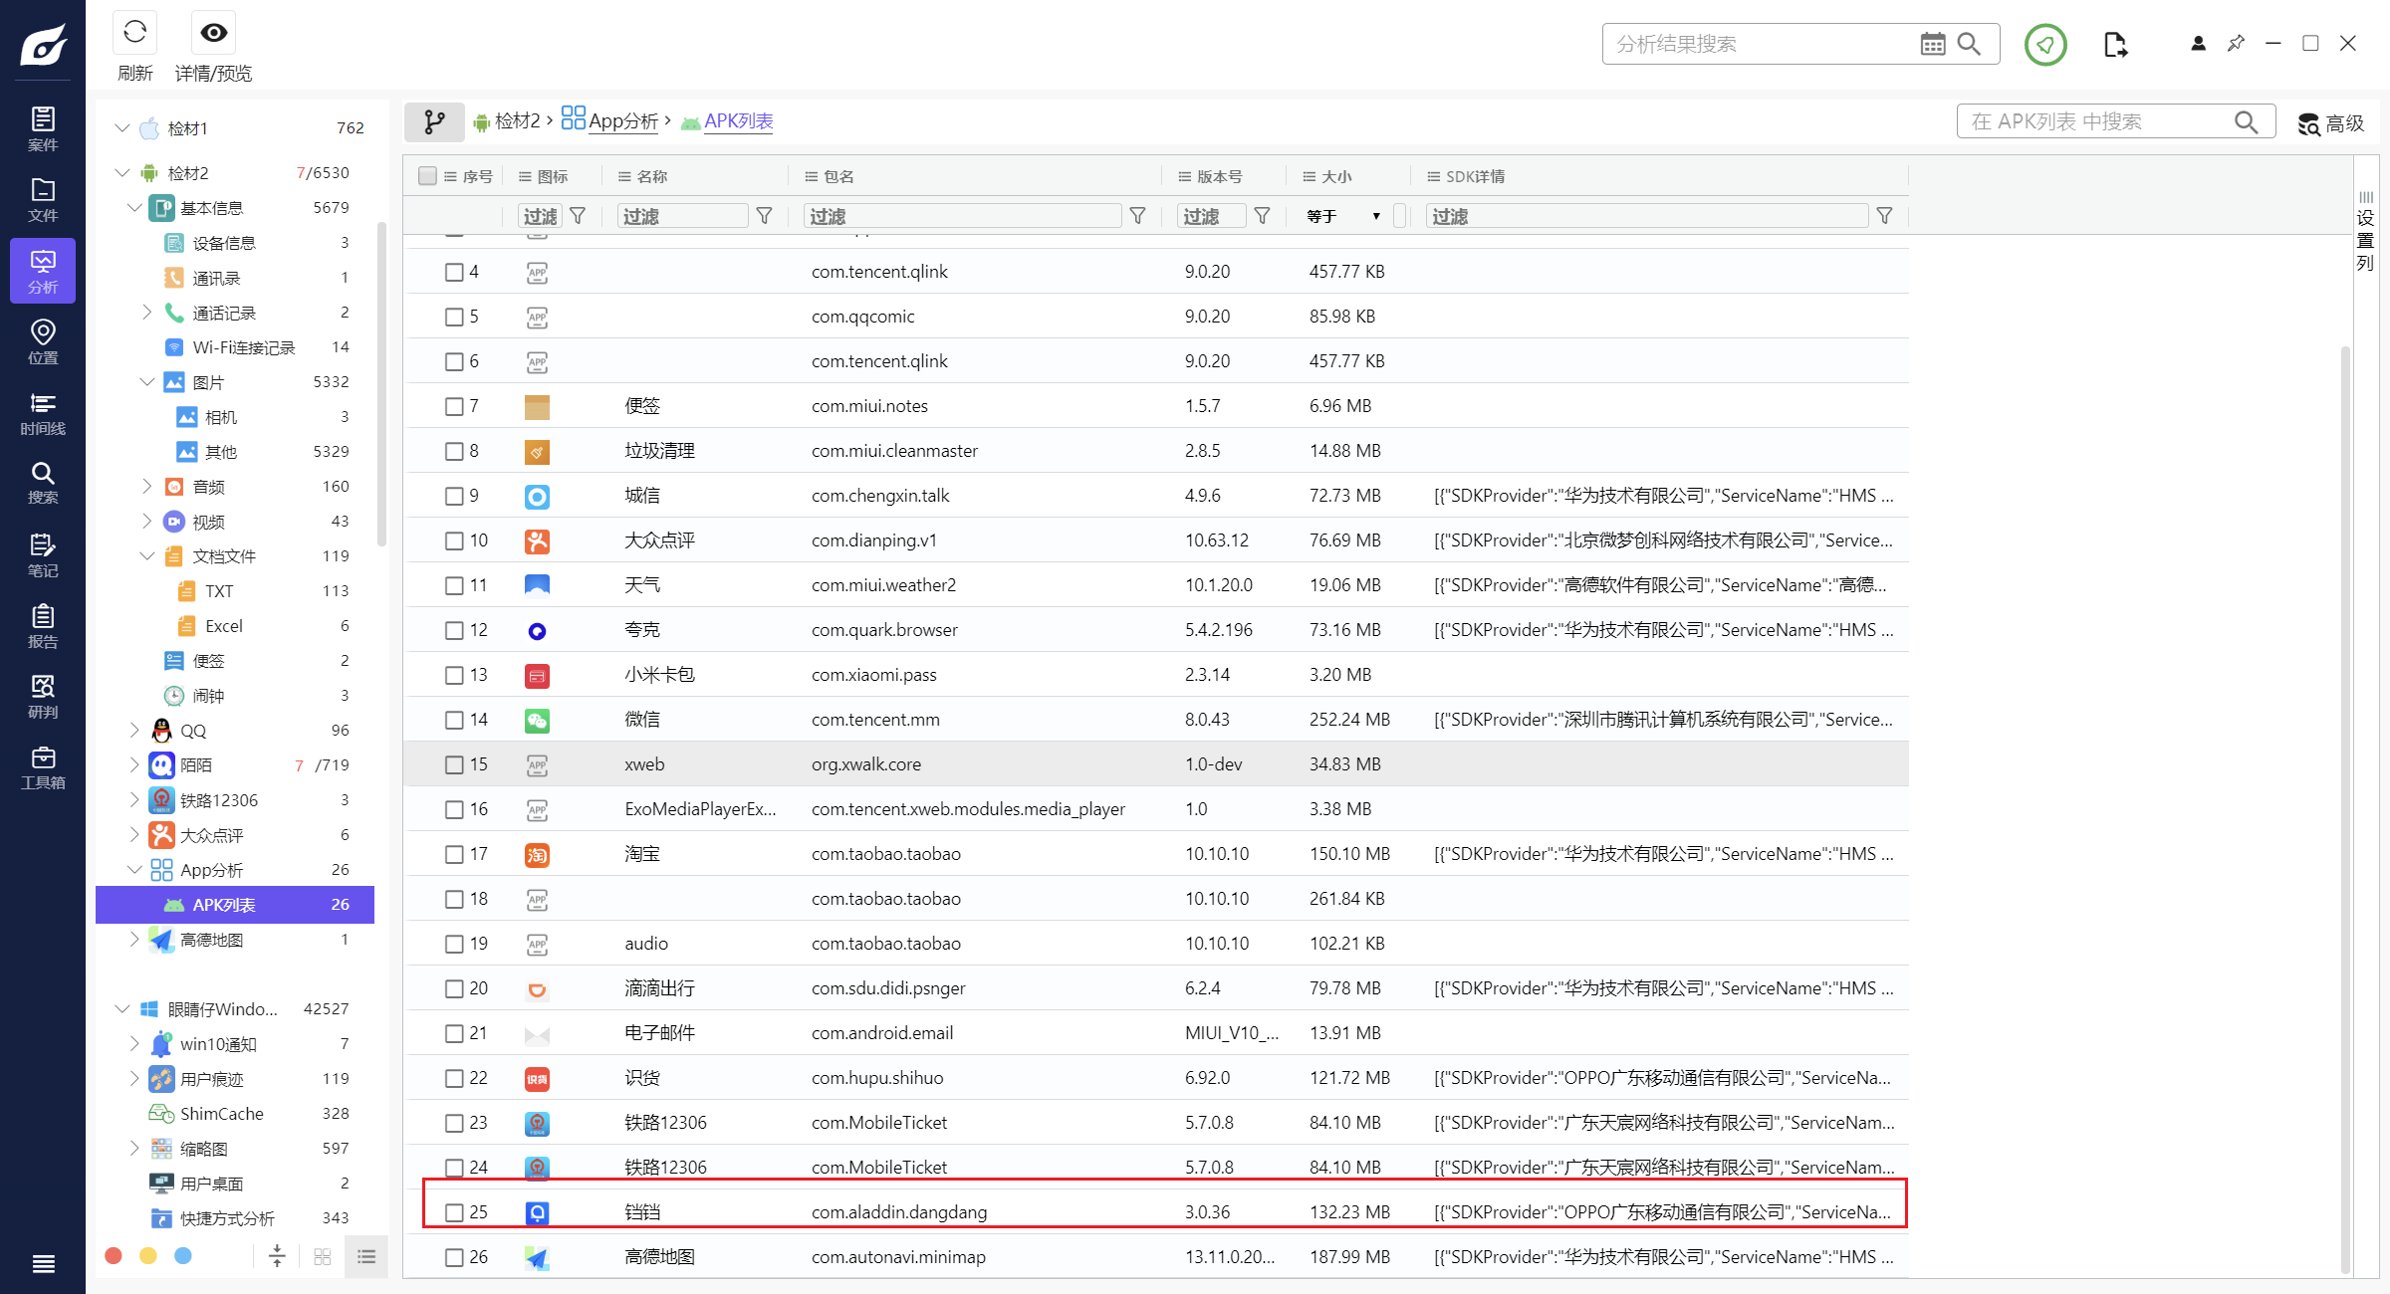Expand the 通话记录 tree node
2390x1294 pixels.
coord(147,313)
